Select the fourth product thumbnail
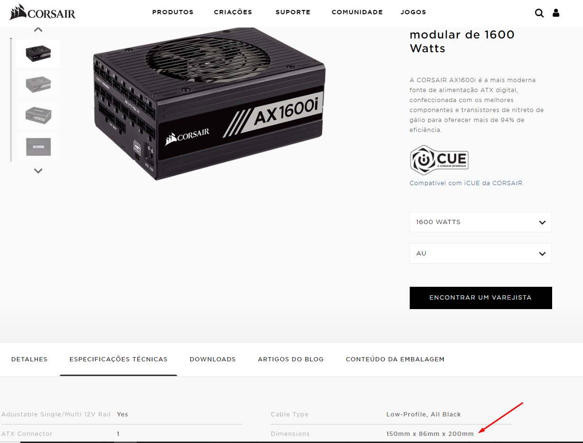Viewport: 583px width, 443px height. tap(38, 146)
